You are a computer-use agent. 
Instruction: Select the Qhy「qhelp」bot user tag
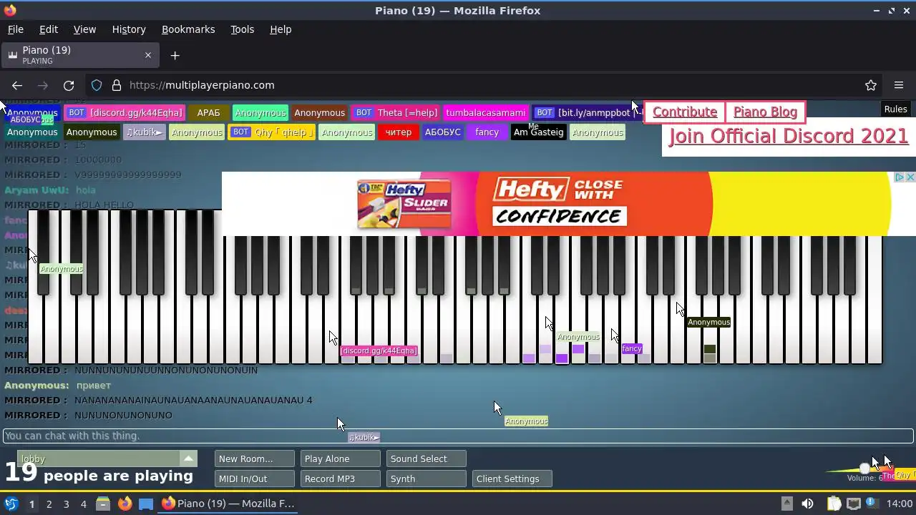[x=272, y=132]
